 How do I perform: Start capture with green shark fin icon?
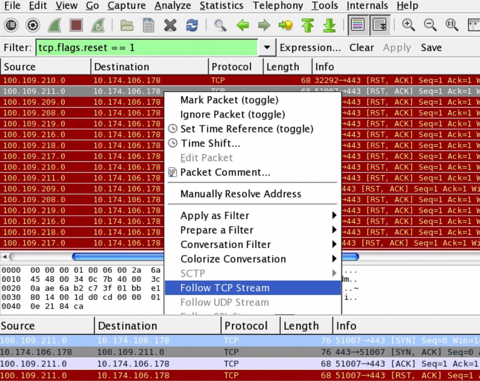click(55, 25)
